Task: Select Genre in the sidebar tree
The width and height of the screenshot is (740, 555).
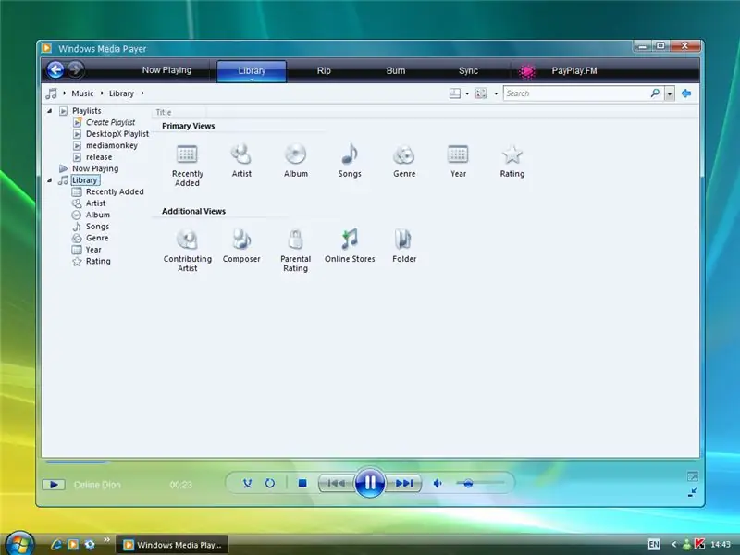Action: (x=97, y=238)
